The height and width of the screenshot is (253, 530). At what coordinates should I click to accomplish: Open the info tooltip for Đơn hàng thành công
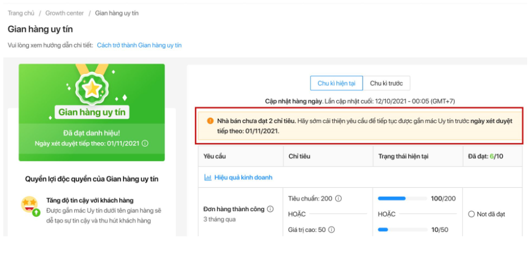click(270, 209)
